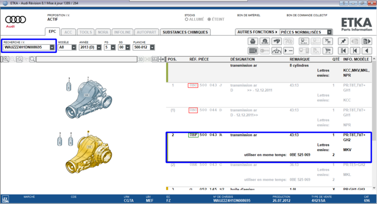
Task: Click the upper gray differential illustration
Action: pyautogui.click(x=88, y=99)
